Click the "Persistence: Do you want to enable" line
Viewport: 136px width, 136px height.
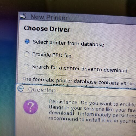click(92, 103)
